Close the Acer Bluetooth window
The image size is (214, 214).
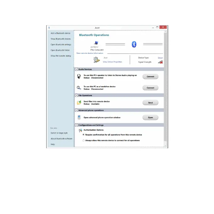pos(163,27)
